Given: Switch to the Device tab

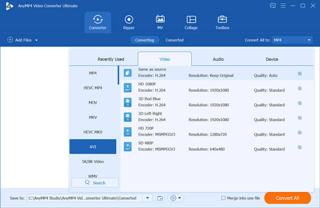Looking at the screenshot, I should [272, 59].
